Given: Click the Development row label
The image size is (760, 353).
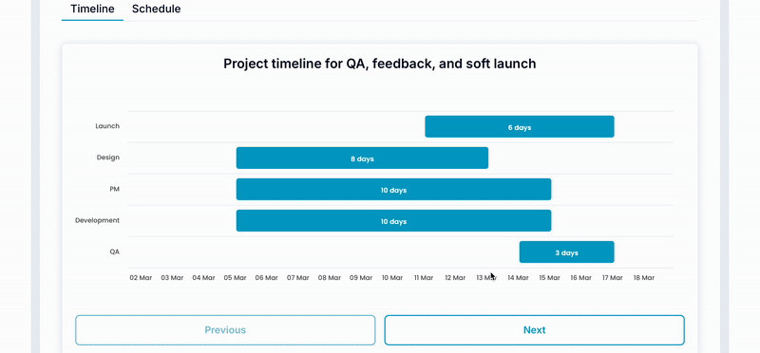Looking at the screenshot, I should 97,220.
